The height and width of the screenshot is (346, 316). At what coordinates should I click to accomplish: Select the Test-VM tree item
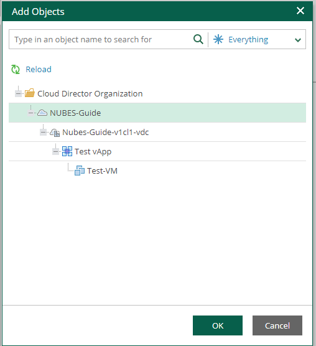[102, 171]
